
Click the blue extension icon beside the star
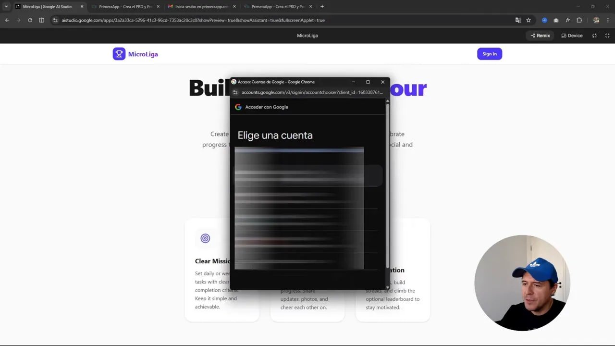pyautogui.click(x=544, y=20)
